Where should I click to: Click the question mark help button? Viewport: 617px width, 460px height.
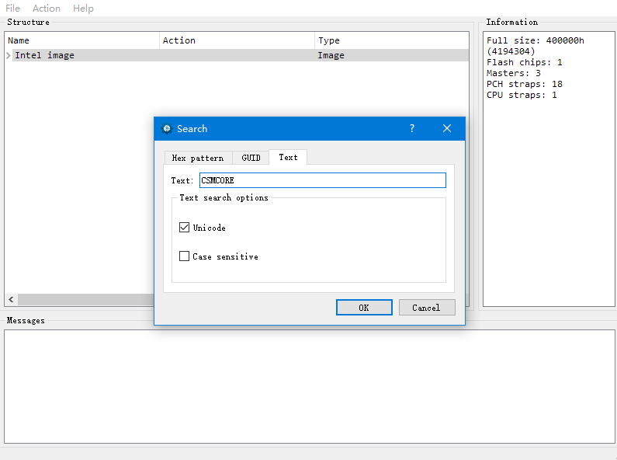pyautogui.click(x=412, y=129)
